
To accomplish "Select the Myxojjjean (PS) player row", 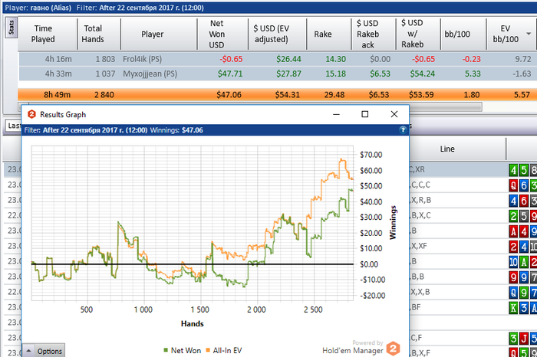I will [278, 74].
